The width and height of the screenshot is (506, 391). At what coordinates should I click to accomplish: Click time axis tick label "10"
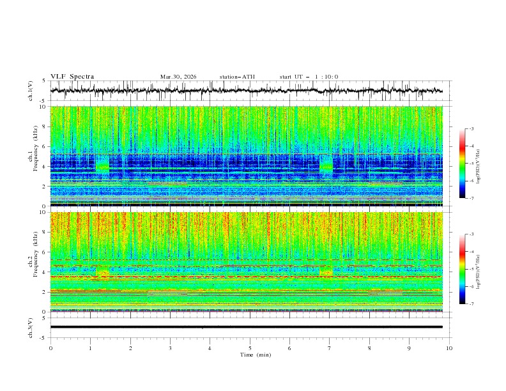click(x=449, y=348)
